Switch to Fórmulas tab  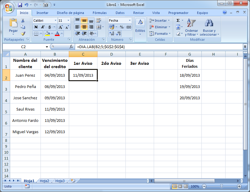[100, 13]
